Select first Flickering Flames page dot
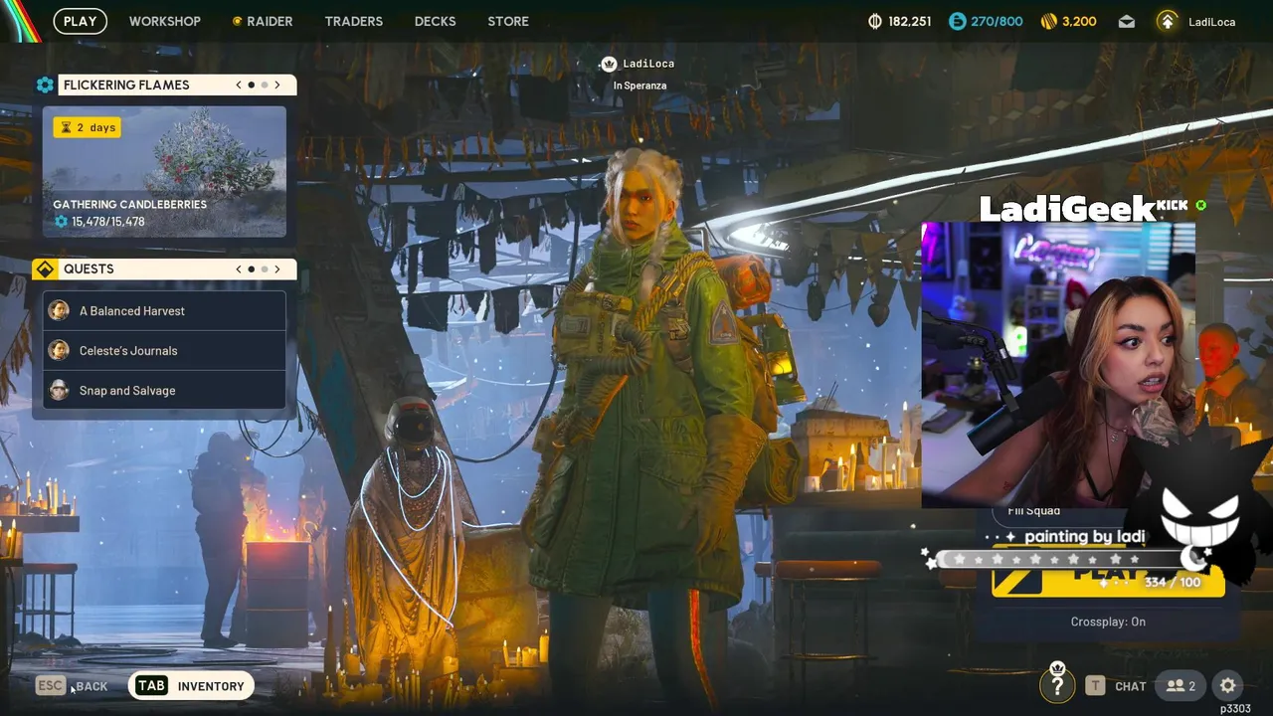 (x=252, y=86)
